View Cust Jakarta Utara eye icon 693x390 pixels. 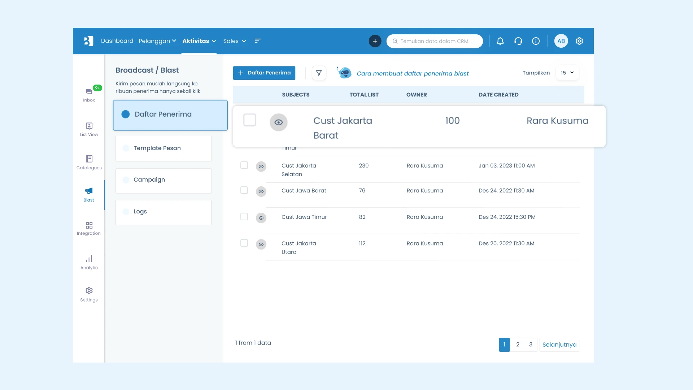click(261, 244)
